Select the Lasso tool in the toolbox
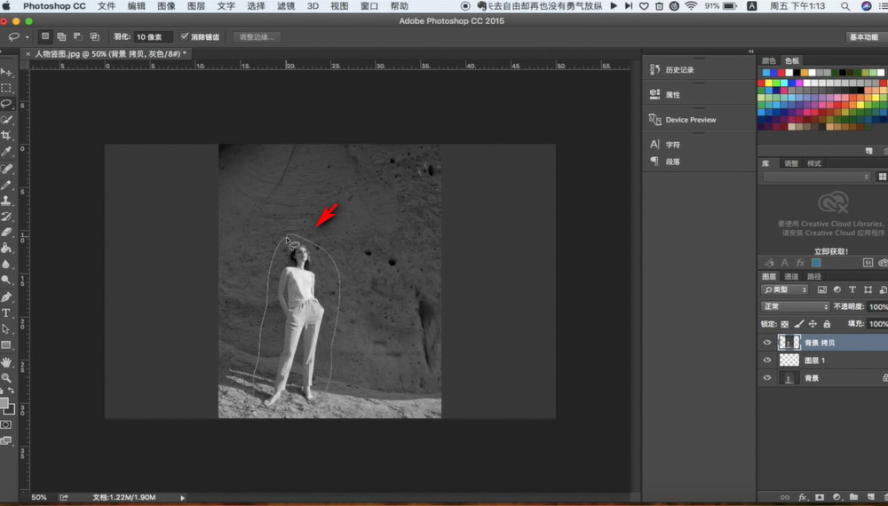This screenshot has height=506, width=888. (6, 104)
